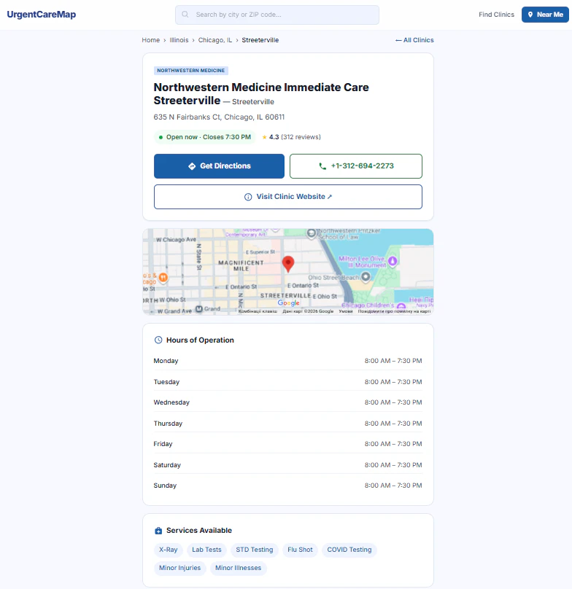
Task: Select the Sunday hours row
Action: [287, 485]
